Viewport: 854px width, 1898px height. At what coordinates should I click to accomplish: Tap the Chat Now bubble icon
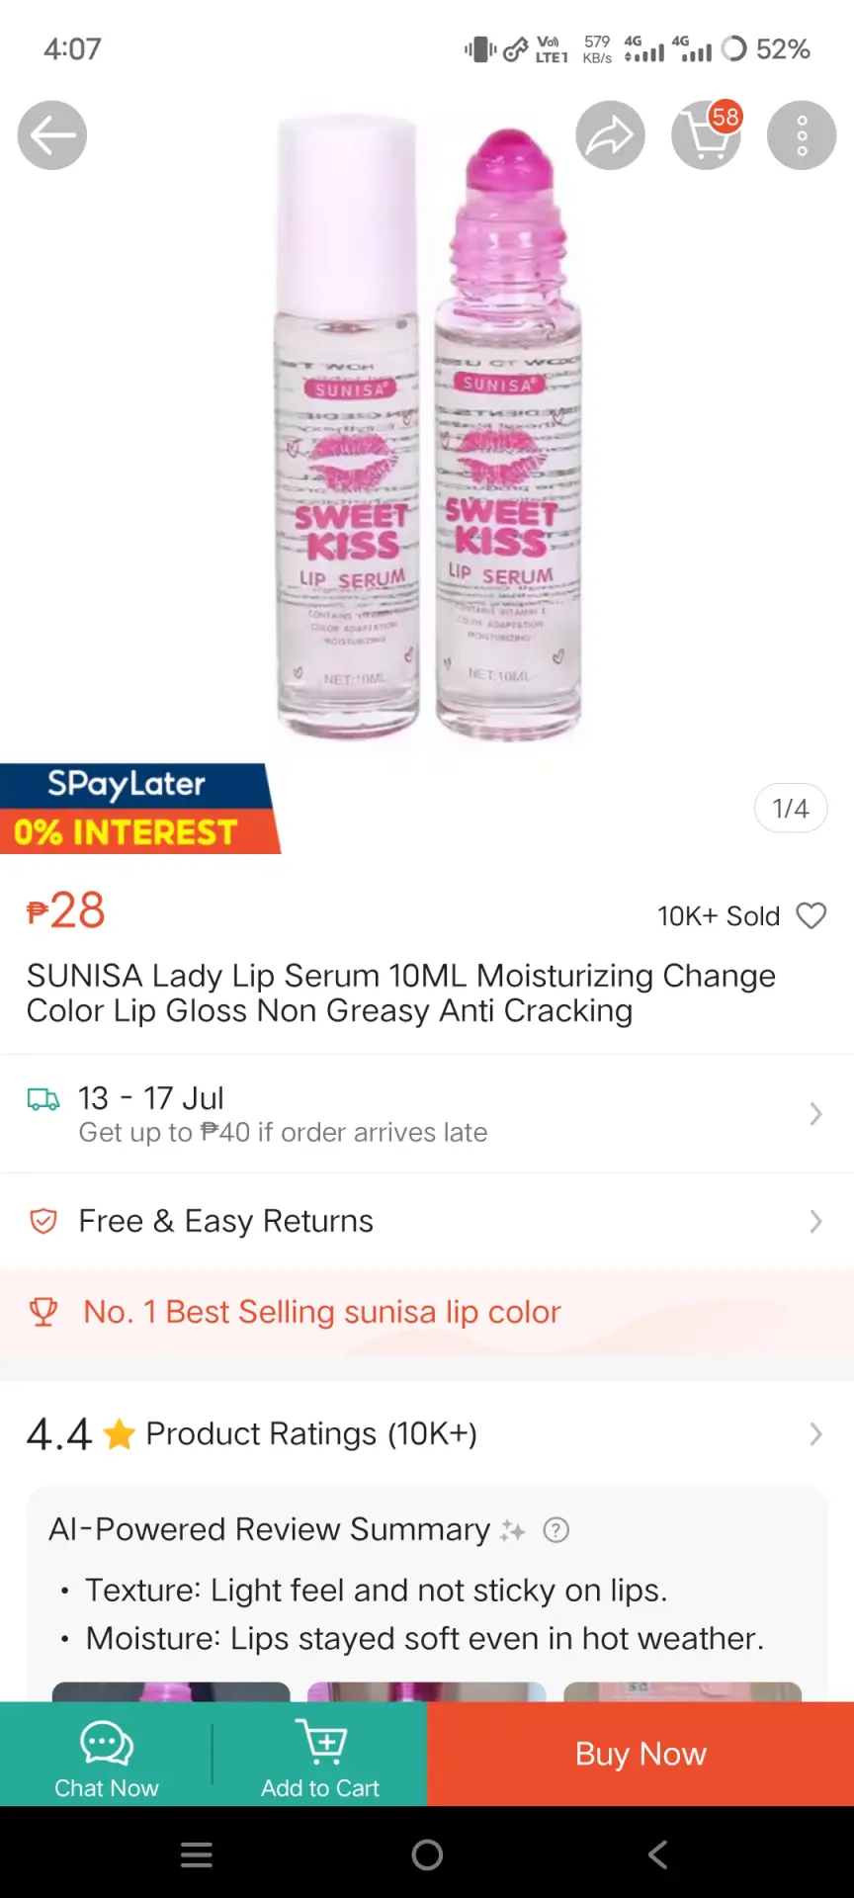(107, 1743)
